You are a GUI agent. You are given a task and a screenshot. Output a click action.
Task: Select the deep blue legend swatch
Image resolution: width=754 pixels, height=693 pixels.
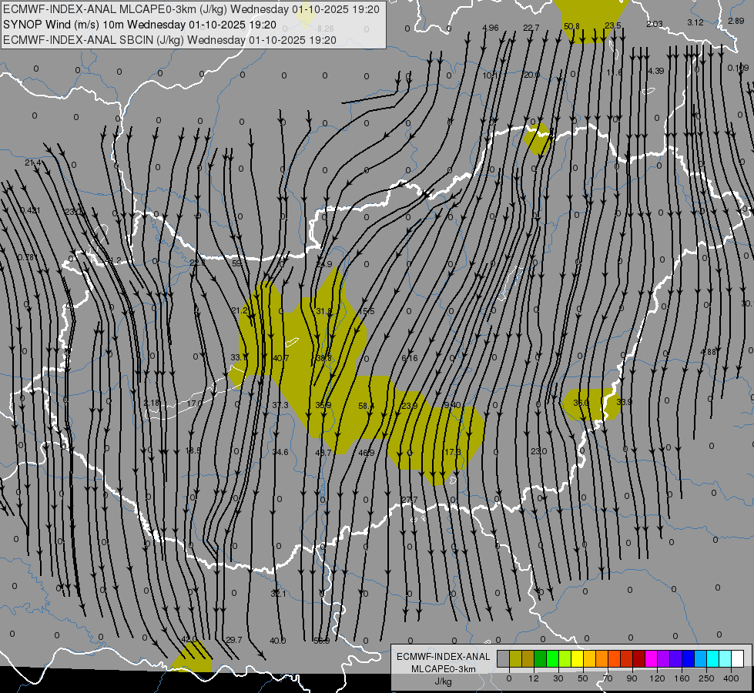(688, 658)
